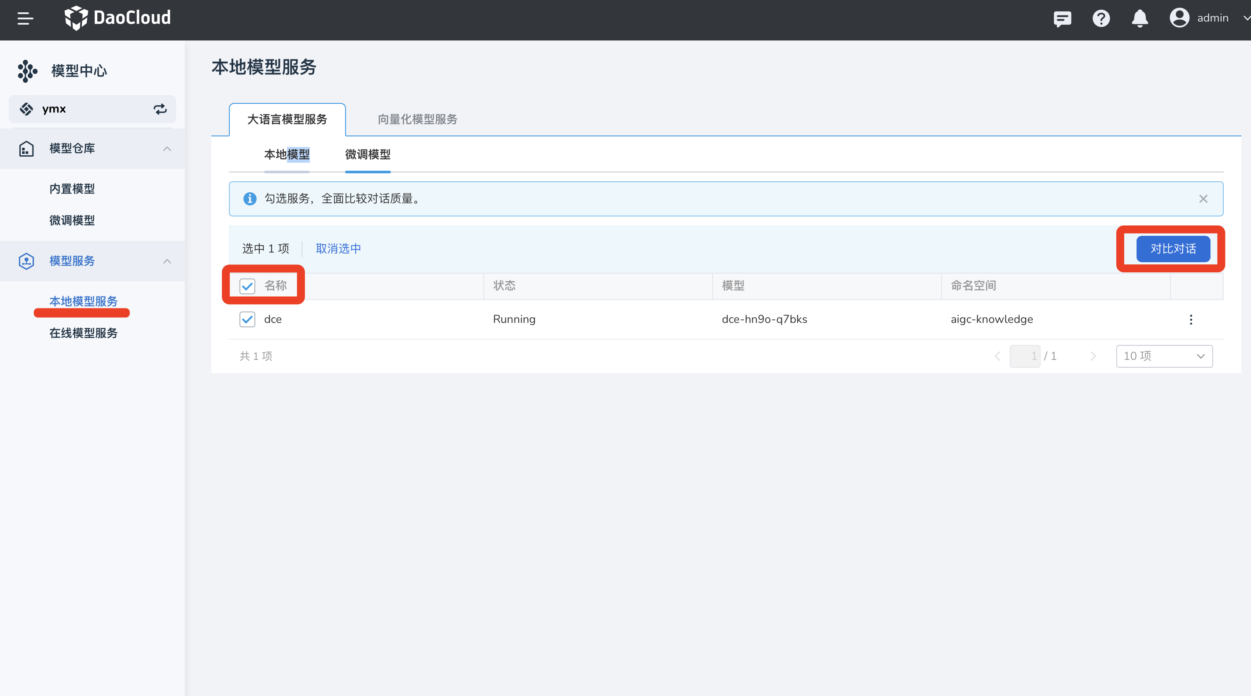Toggle the hamburger navigation menu
The image size is (1251, 696).
tap(25, 18)
